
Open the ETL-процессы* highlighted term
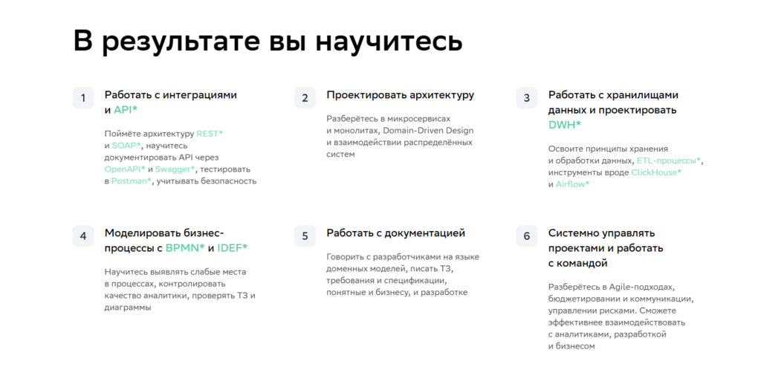(x=670, y=160)
